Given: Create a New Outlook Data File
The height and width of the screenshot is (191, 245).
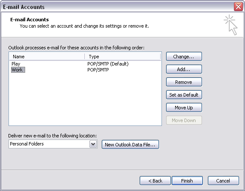Looking at the screenshot, I should click(x=130, y=145).
